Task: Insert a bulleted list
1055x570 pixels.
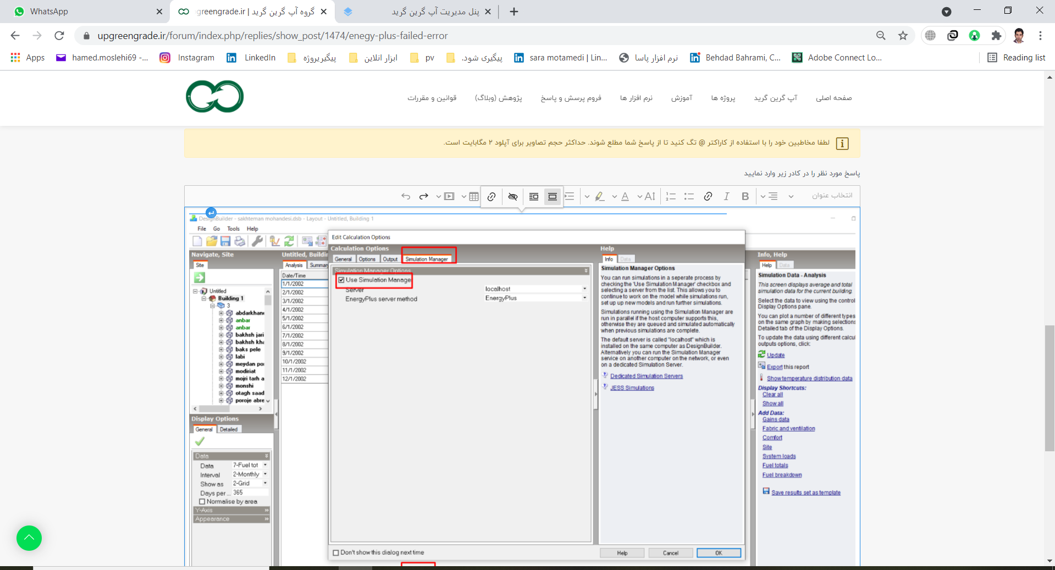Action: coord(689,196)
